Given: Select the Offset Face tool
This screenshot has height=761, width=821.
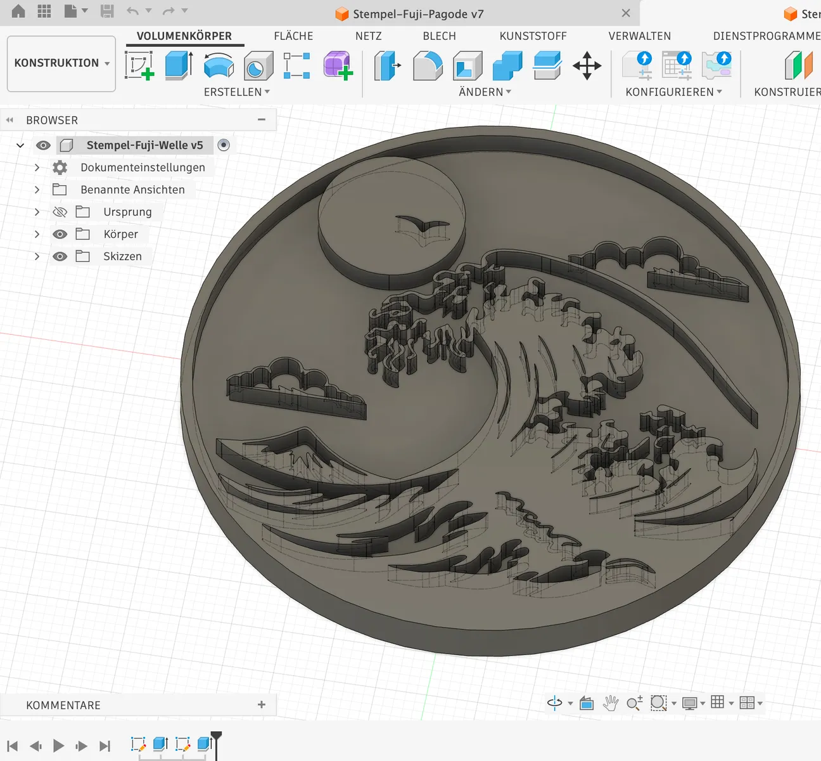Looking at the screenshot, I should click(547, 65).
